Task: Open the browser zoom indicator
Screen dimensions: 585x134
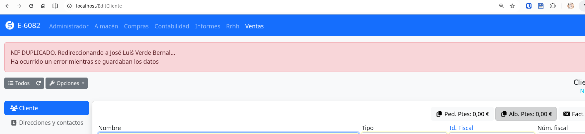Action: coord(501,6)
